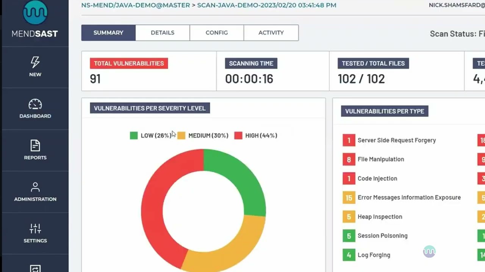This screenshot has width=485, height=272.
Task: Click the count badge 4 for Log Forging
Action: click(x=349, y=255)
